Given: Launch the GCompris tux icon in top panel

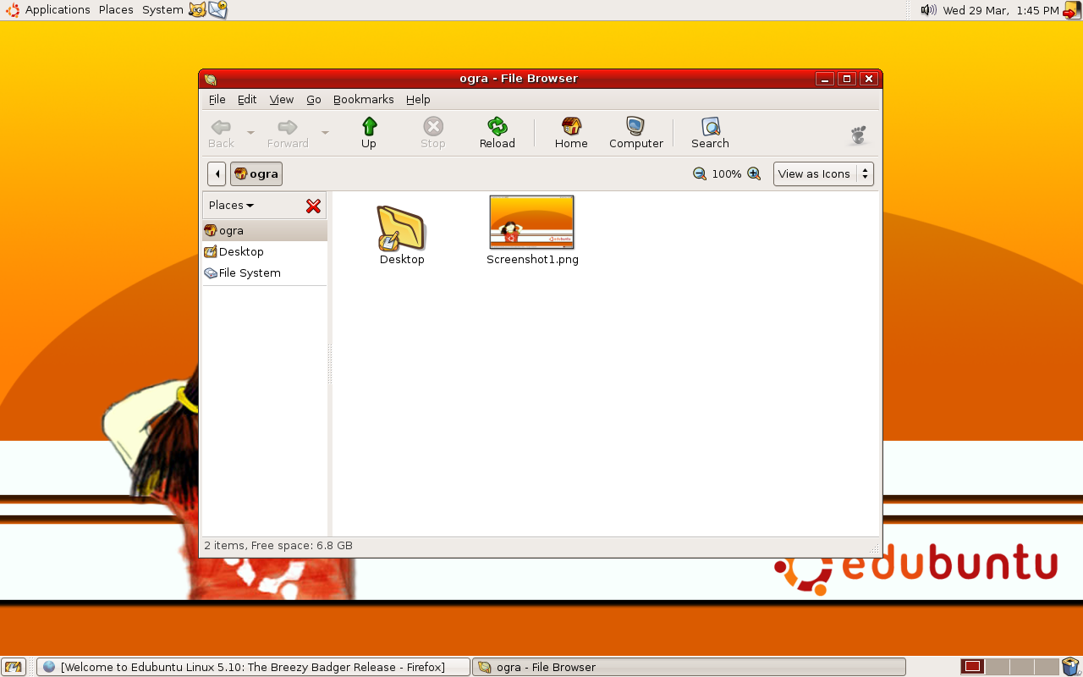Looking at the screenshot, I should (197, 10).
